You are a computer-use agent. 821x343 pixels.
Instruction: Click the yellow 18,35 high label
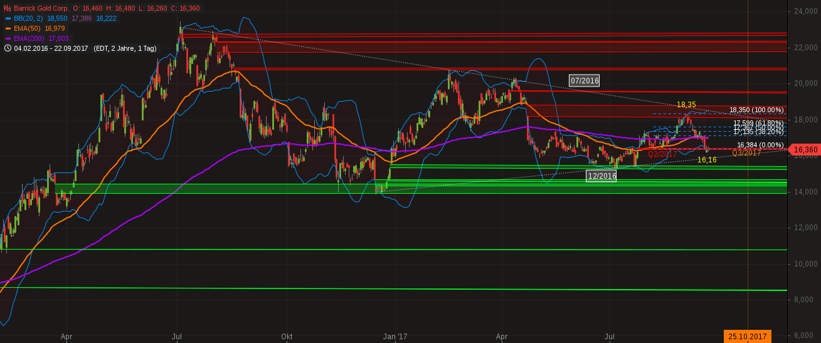click(687, 104)
